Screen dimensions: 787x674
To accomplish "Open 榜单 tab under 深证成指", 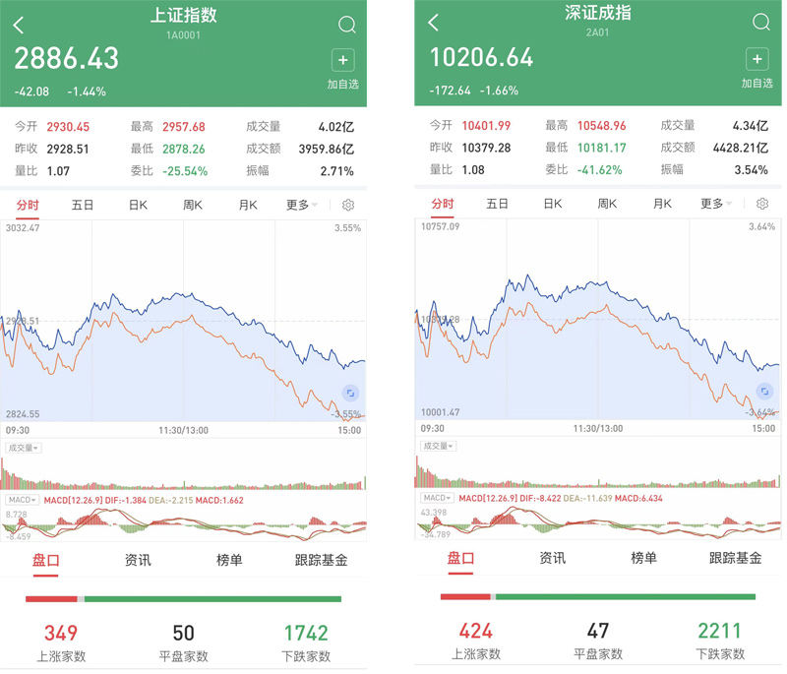I will [644, 558].
